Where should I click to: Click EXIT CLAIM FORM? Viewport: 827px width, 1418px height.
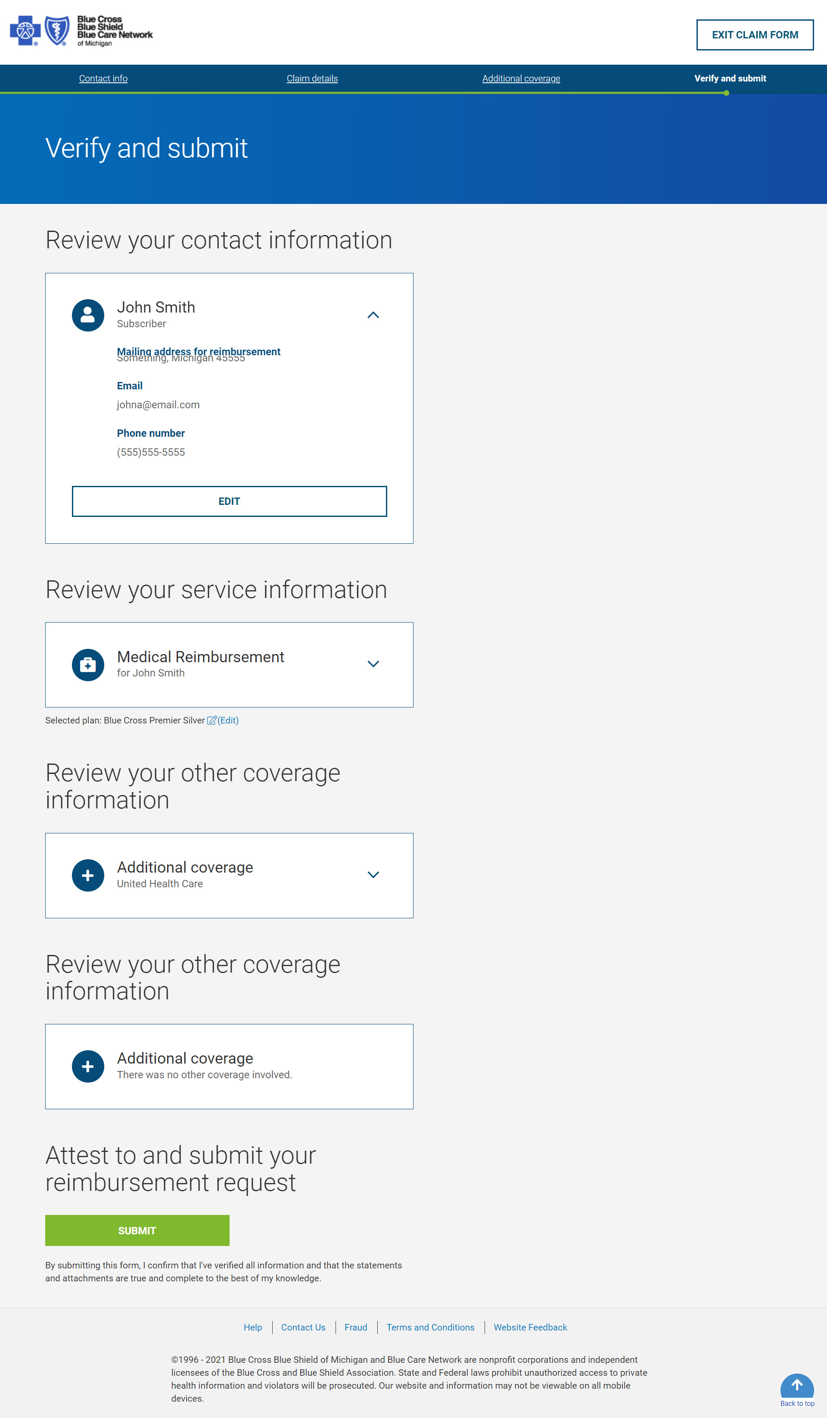(755, 34)
